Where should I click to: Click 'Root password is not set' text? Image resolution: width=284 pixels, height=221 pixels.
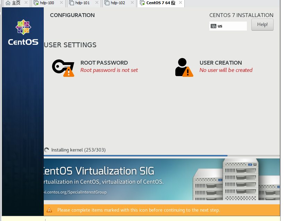pos(109,70)
